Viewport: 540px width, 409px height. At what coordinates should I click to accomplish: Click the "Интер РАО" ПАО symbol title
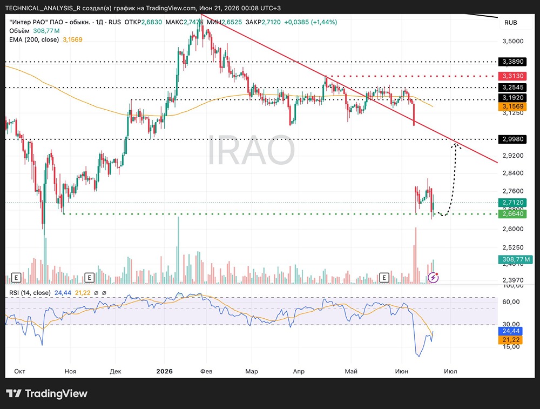click(x=50, y=22)
